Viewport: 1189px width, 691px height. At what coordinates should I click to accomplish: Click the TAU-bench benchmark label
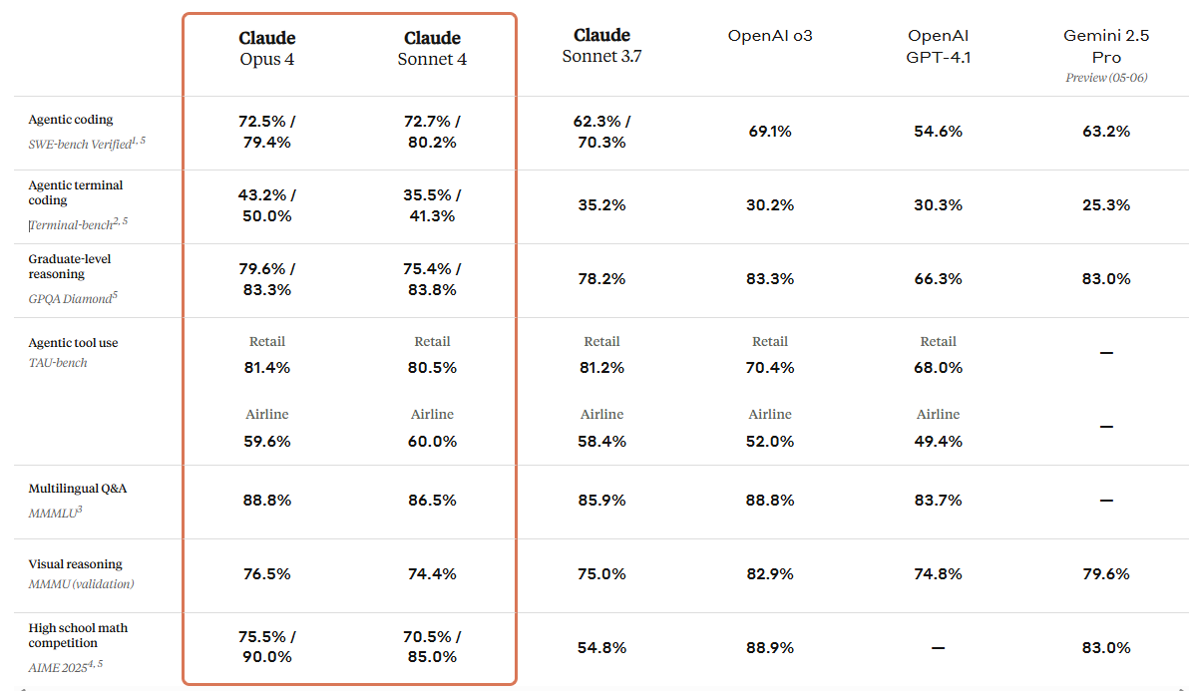pyautogui.click(x=58, y=363)
